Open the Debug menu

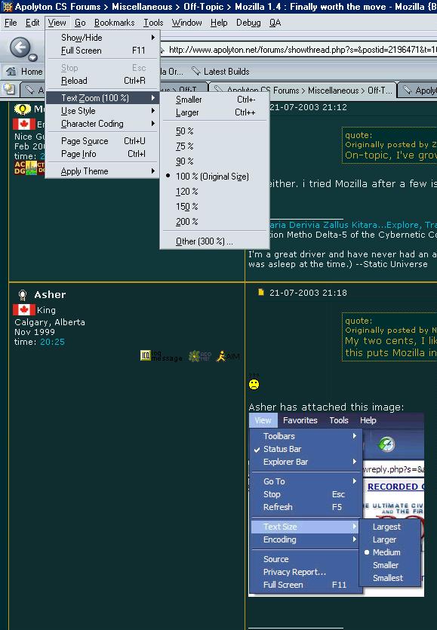pyautogui.click(x=248, y=23)
